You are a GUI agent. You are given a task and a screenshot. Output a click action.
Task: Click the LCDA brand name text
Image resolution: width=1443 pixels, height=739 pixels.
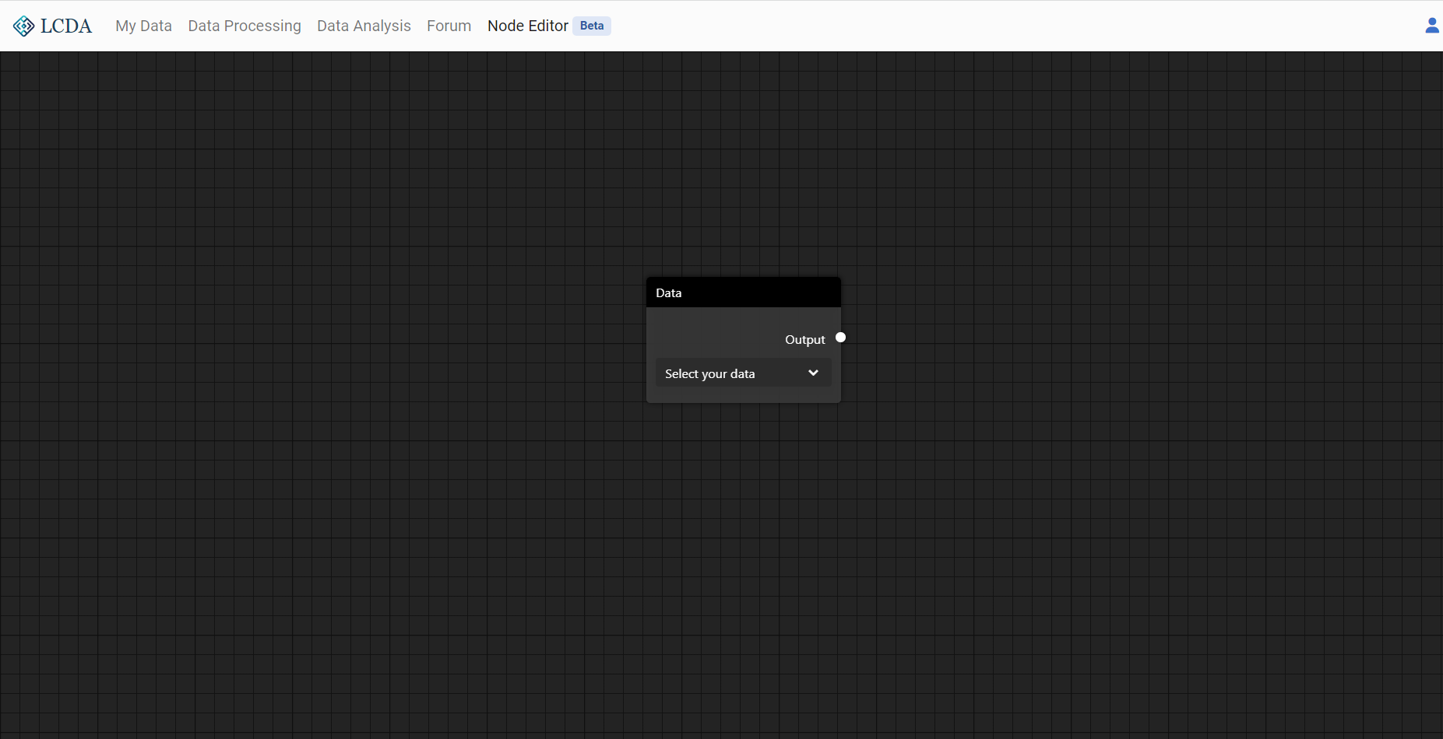(x=66, y=26)
